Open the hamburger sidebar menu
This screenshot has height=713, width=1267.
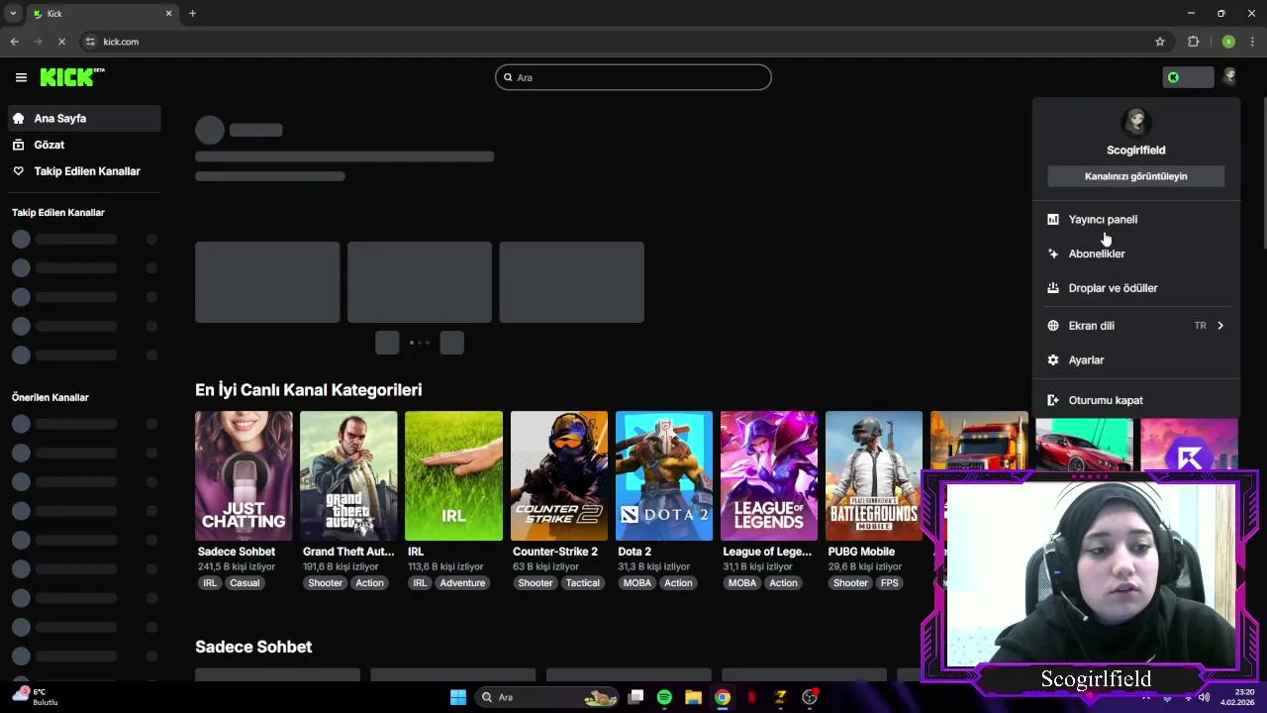(21, 77)
